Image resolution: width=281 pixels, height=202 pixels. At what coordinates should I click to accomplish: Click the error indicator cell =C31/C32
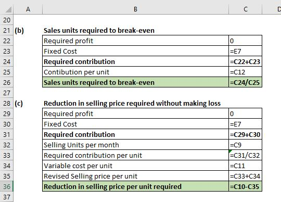(x=245, y=155)
